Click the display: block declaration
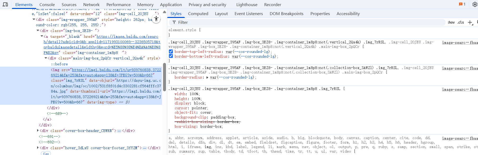This screenshot has width=478, height=155. 190,103
